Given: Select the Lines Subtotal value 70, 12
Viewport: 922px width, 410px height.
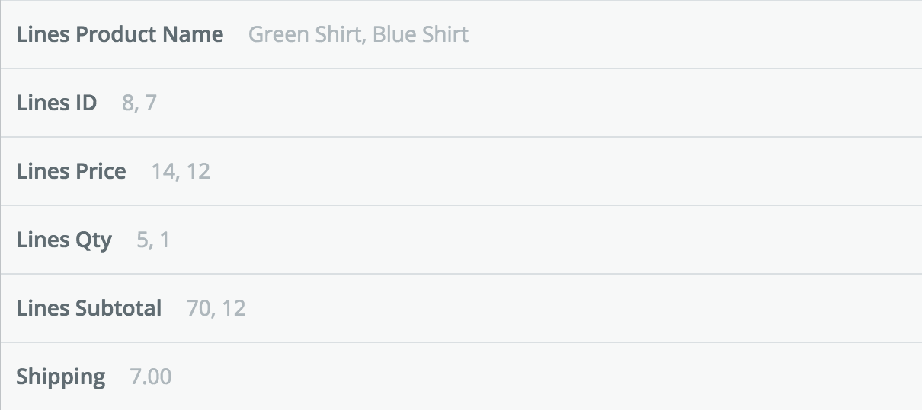Looking at the screenshot, I should (216, 308).
